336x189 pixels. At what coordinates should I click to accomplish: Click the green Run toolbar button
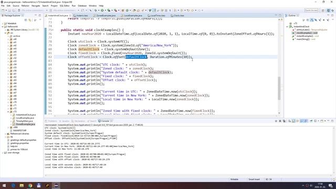102,10
